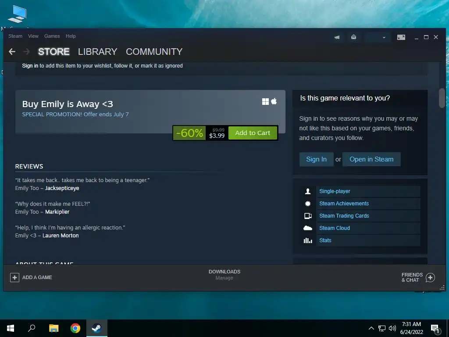Click the Jacksepticeye reviewer link
This screenshot has width=449, height=337.
point(62,188)
